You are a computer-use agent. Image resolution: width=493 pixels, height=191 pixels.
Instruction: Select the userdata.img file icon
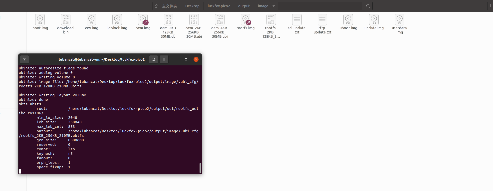coord(400,19)
